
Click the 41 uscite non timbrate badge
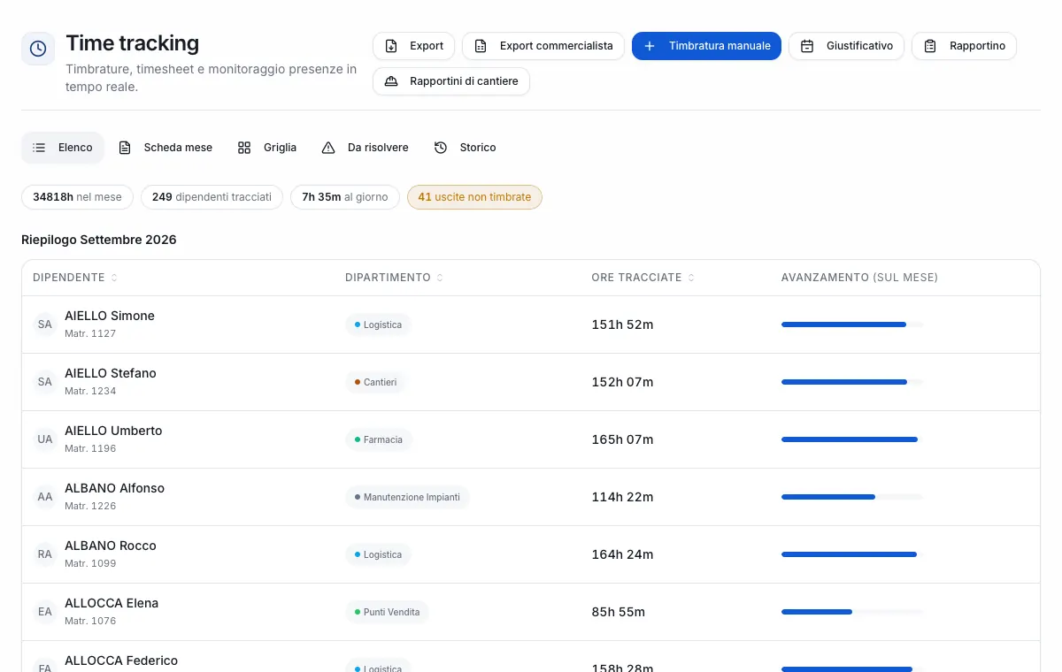click(474, 197)
